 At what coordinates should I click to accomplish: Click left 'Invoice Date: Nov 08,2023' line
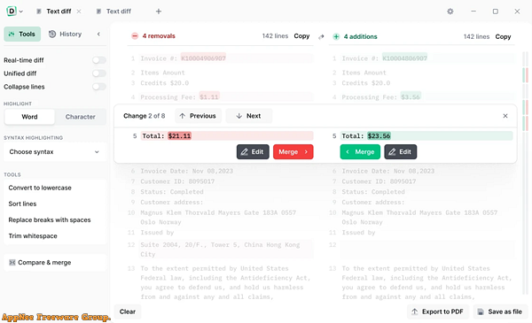(x=186, y=171)
